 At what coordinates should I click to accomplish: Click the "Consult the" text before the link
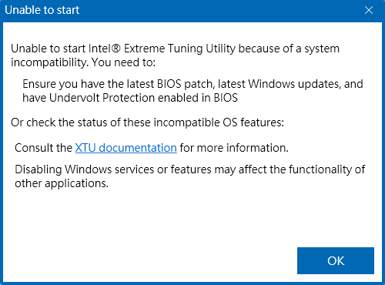pos(44,148)
